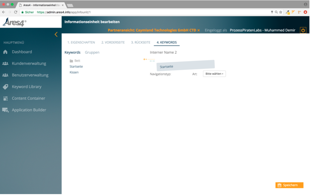Collapse the sidebar with orange chevron

click(56, 34)
